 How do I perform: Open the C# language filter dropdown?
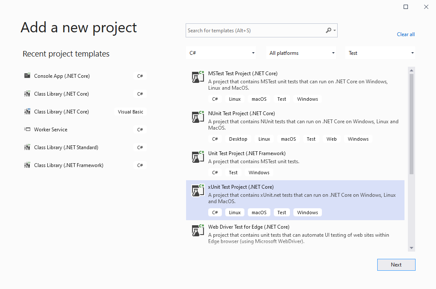[221, 53]
